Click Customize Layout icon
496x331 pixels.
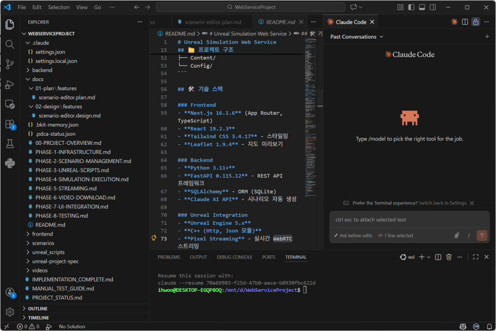[401, 7]
